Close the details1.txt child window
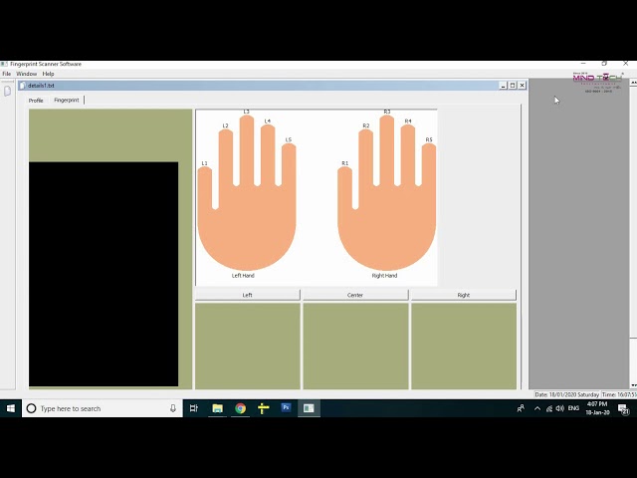The height and width of the screenshot is (478, 637). 522,86
